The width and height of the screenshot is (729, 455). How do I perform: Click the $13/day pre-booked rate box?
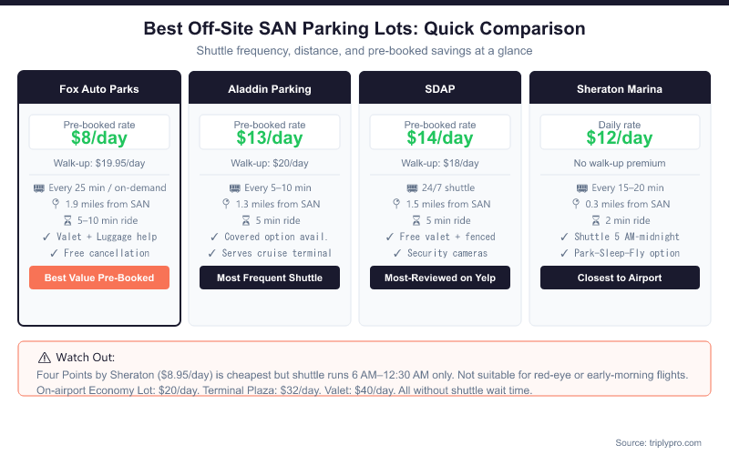pyautogui.click(x=270, y=133)
